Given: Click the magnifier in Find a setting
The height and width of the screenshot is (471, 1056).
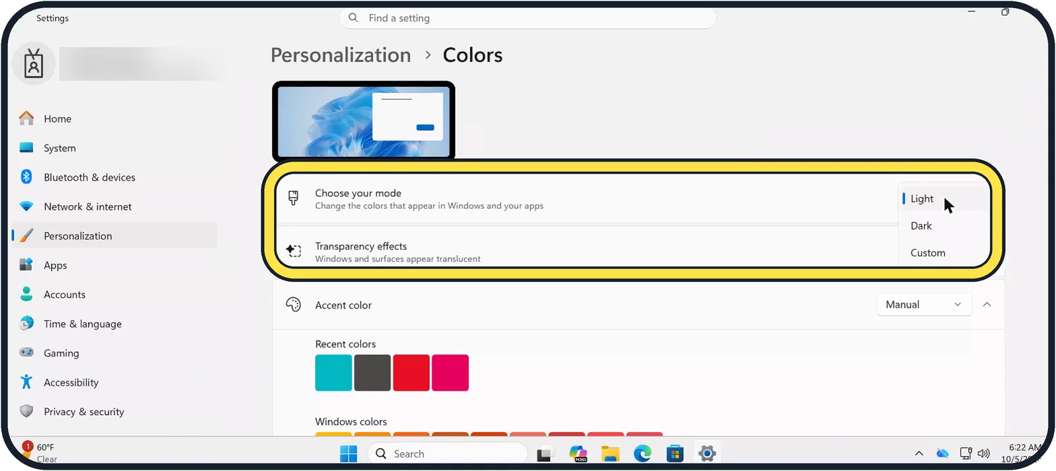Looking at the screenshot, I should (354, 18).
